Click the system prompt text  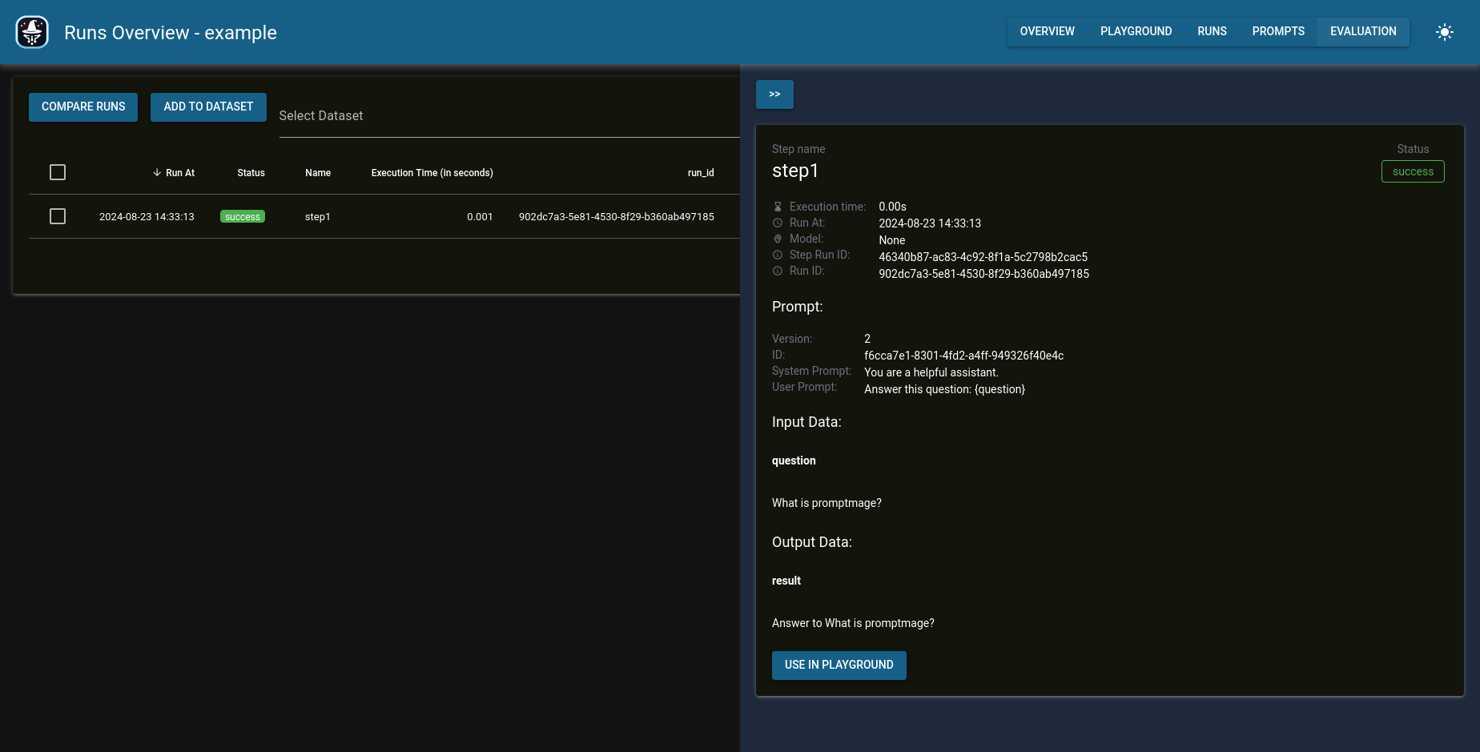(x=931, y=372)
